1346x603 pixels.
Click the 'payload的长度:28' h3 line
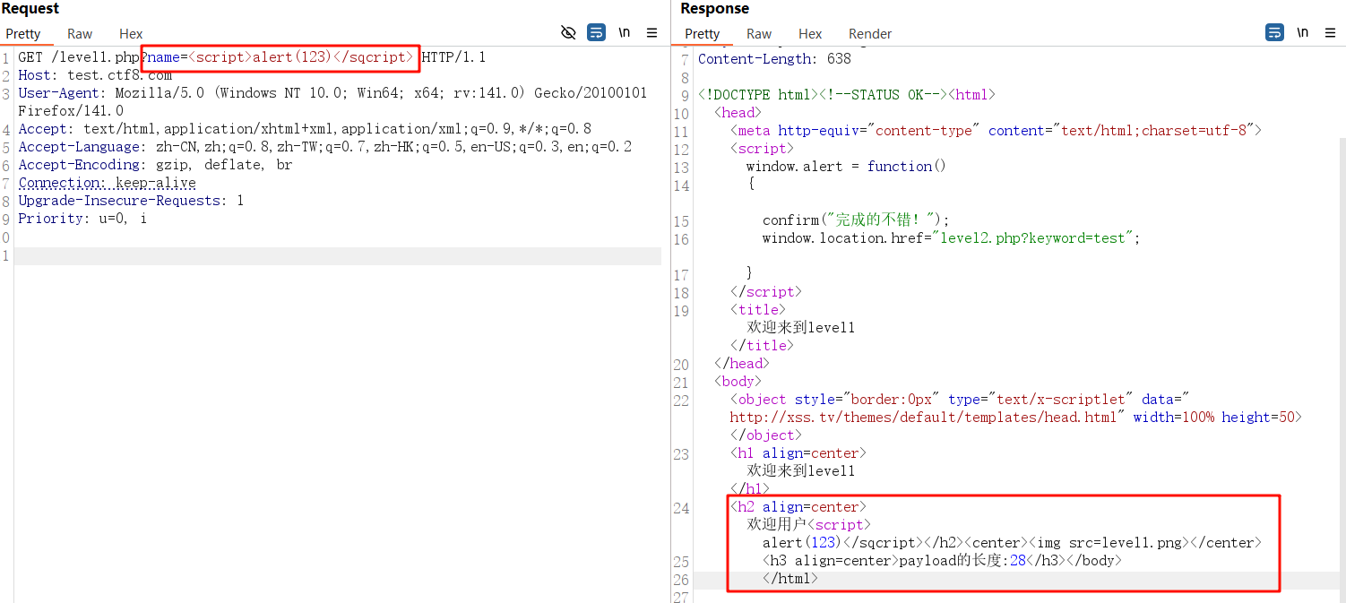tap(942, 561)
